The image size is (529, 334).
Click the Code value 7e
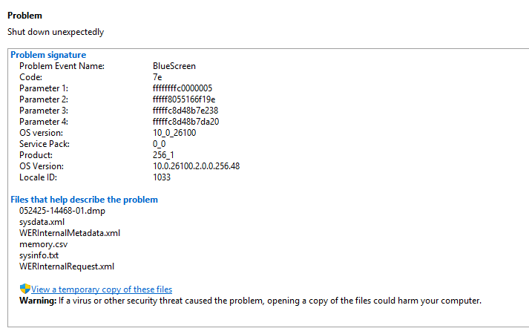(157, 77)
